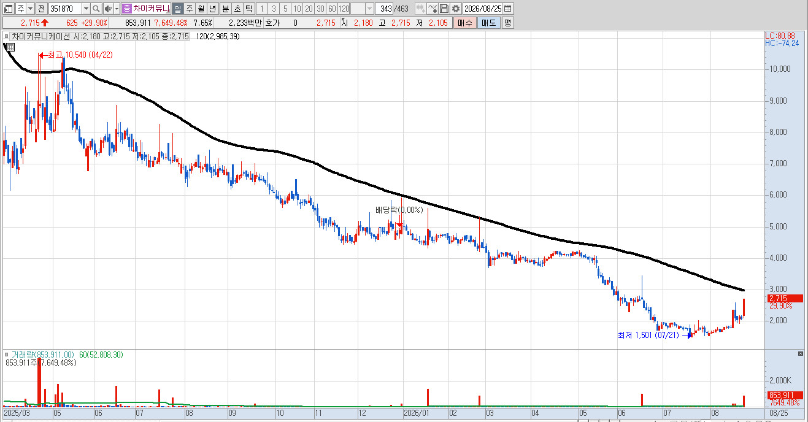The width and height of the screenshot is (808, 422).
Task: Click the speaker sound icon
Action: pyautogui.click(x=107, y=9)
